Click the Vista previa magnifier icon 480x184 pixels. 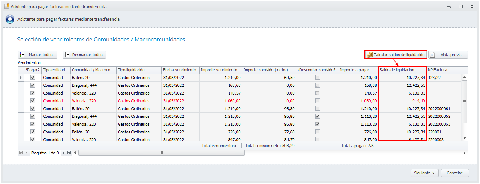(x=432, y=55)
